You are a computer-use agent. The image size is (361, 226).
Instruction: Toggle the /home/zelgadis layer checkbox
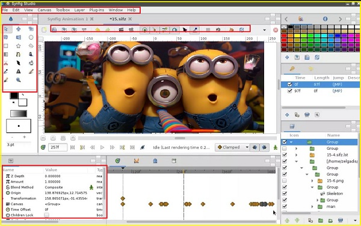[285, 162]
